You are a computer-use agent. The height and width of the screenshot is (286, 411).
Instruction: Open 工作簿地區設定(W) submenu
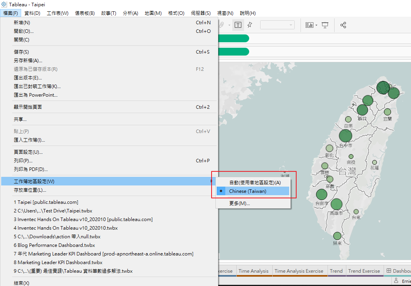[x=109, y=181]
